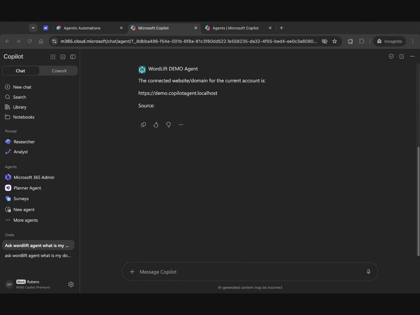Switch to the Cowork mode toggle
Screen dimensions: 420x315
tap(59, 71)
